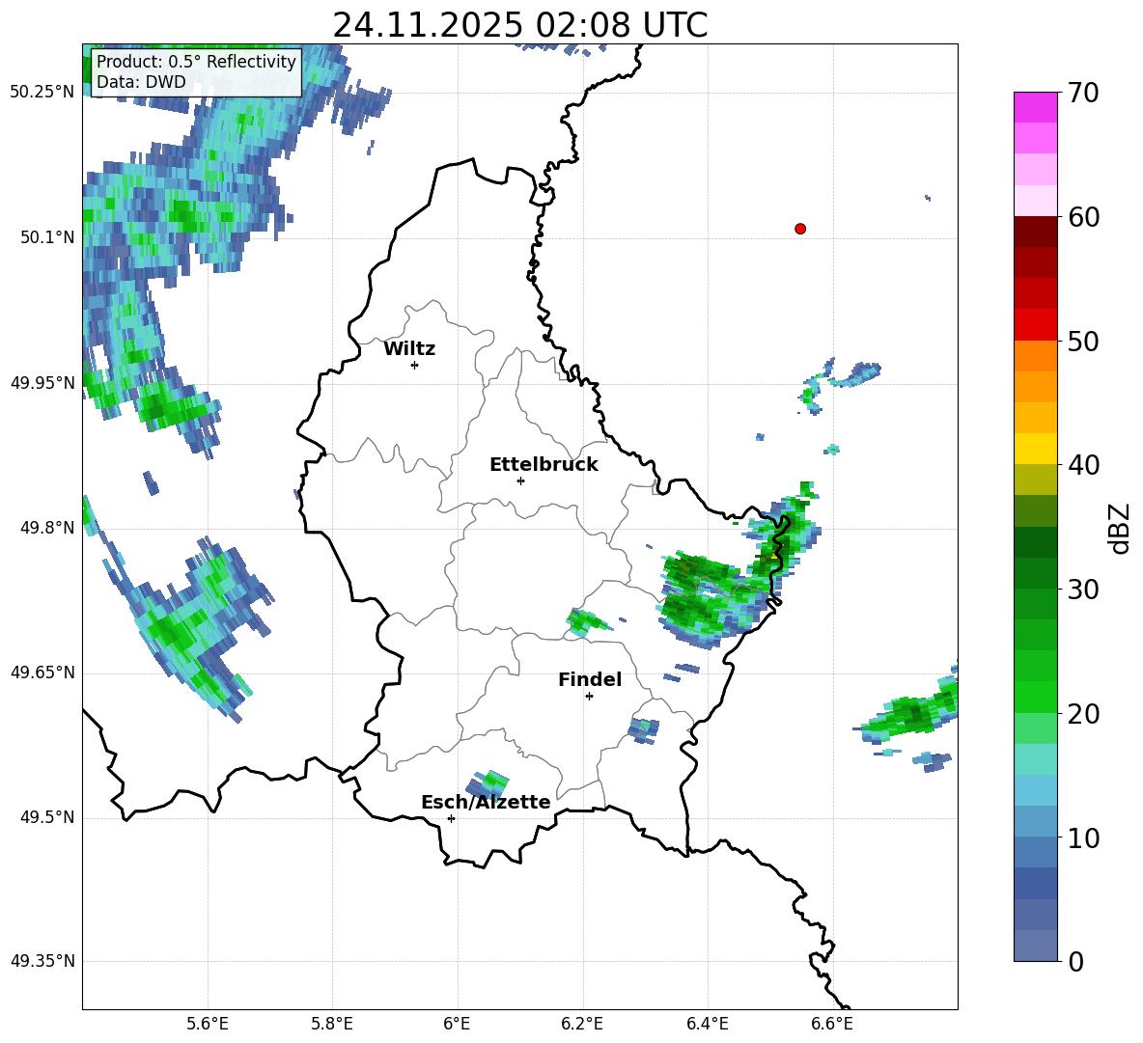This screenshot has width=1143, height=1043.
Task: Click the 49.35°N latitude label
Action: [x=42, y=961]
